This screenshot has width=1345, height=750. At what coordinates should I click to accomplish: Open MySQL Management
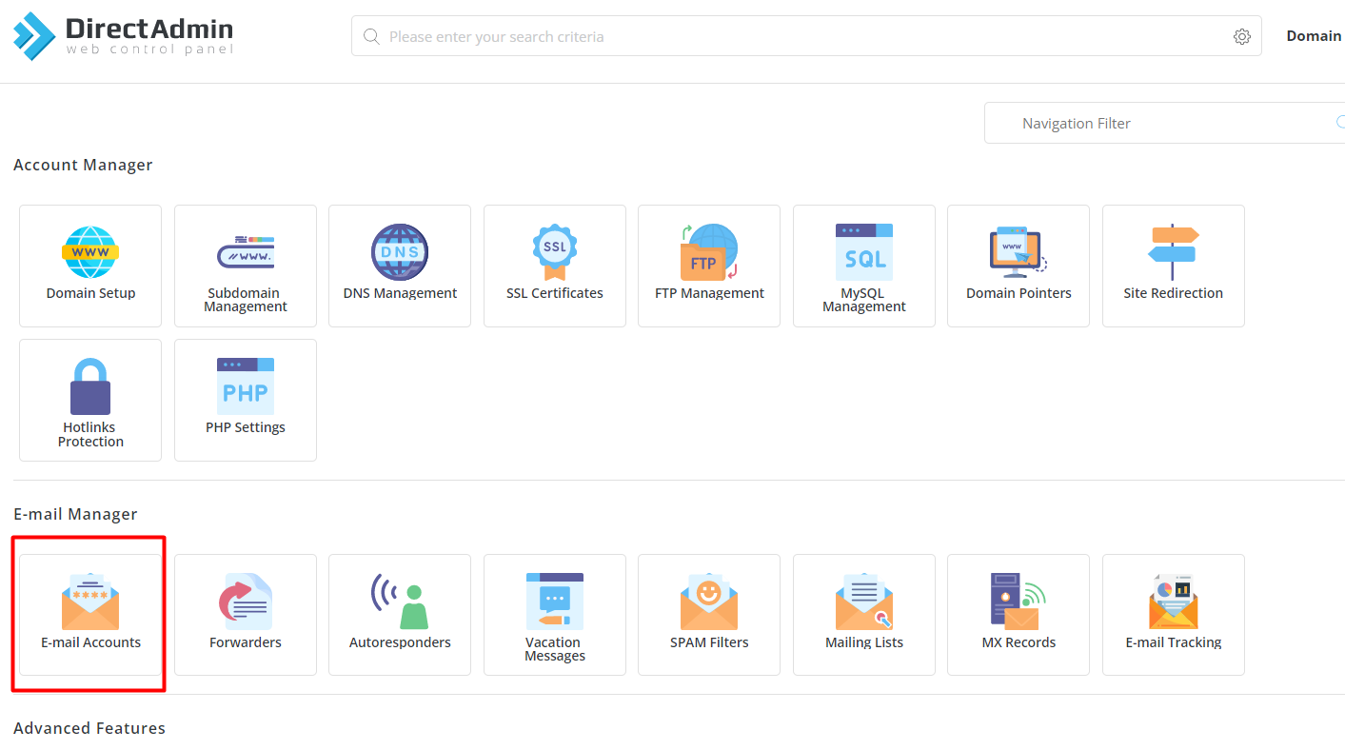point(863,266)
